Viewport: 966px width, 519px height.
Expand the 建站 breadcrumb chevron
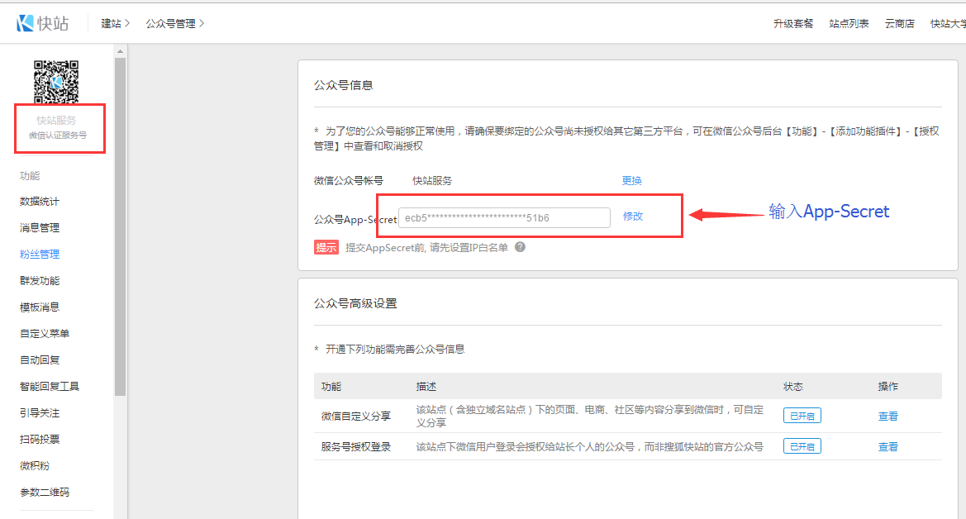pos(127,23)
